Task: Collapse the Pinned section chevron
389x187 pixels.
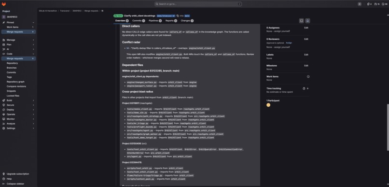Action: [33, 22]
